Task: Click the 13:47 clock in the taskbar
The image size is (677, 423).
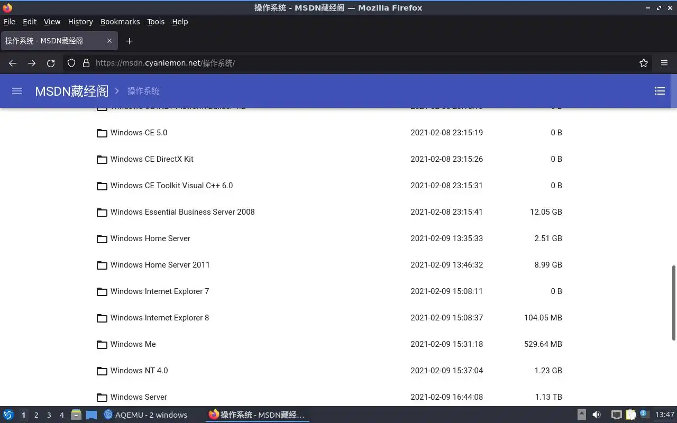Action: [x=664, y=415]
